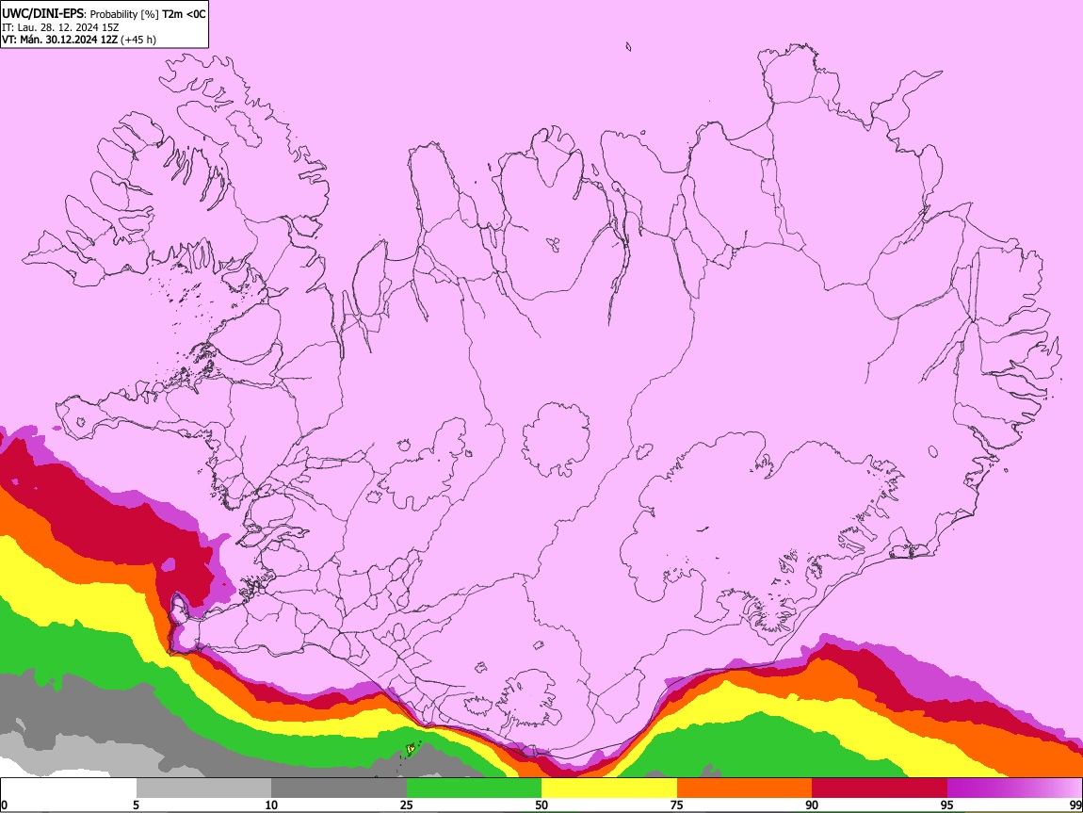
Task: Click the 'UWC/DINI-EPS' title text
Action: tap(42, 14)
